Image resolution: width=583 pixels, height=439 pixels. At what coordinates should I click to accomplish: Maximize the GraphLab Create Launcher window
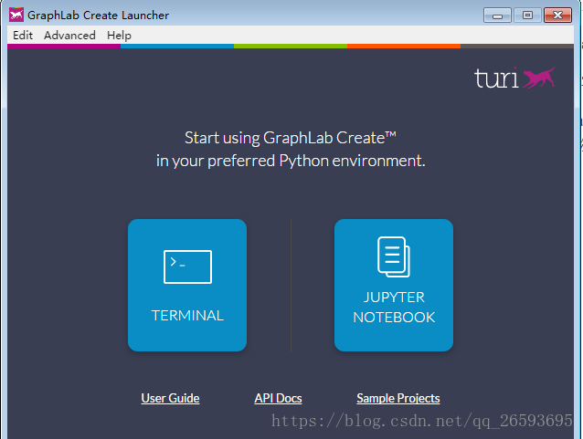[x=527, y=16]
